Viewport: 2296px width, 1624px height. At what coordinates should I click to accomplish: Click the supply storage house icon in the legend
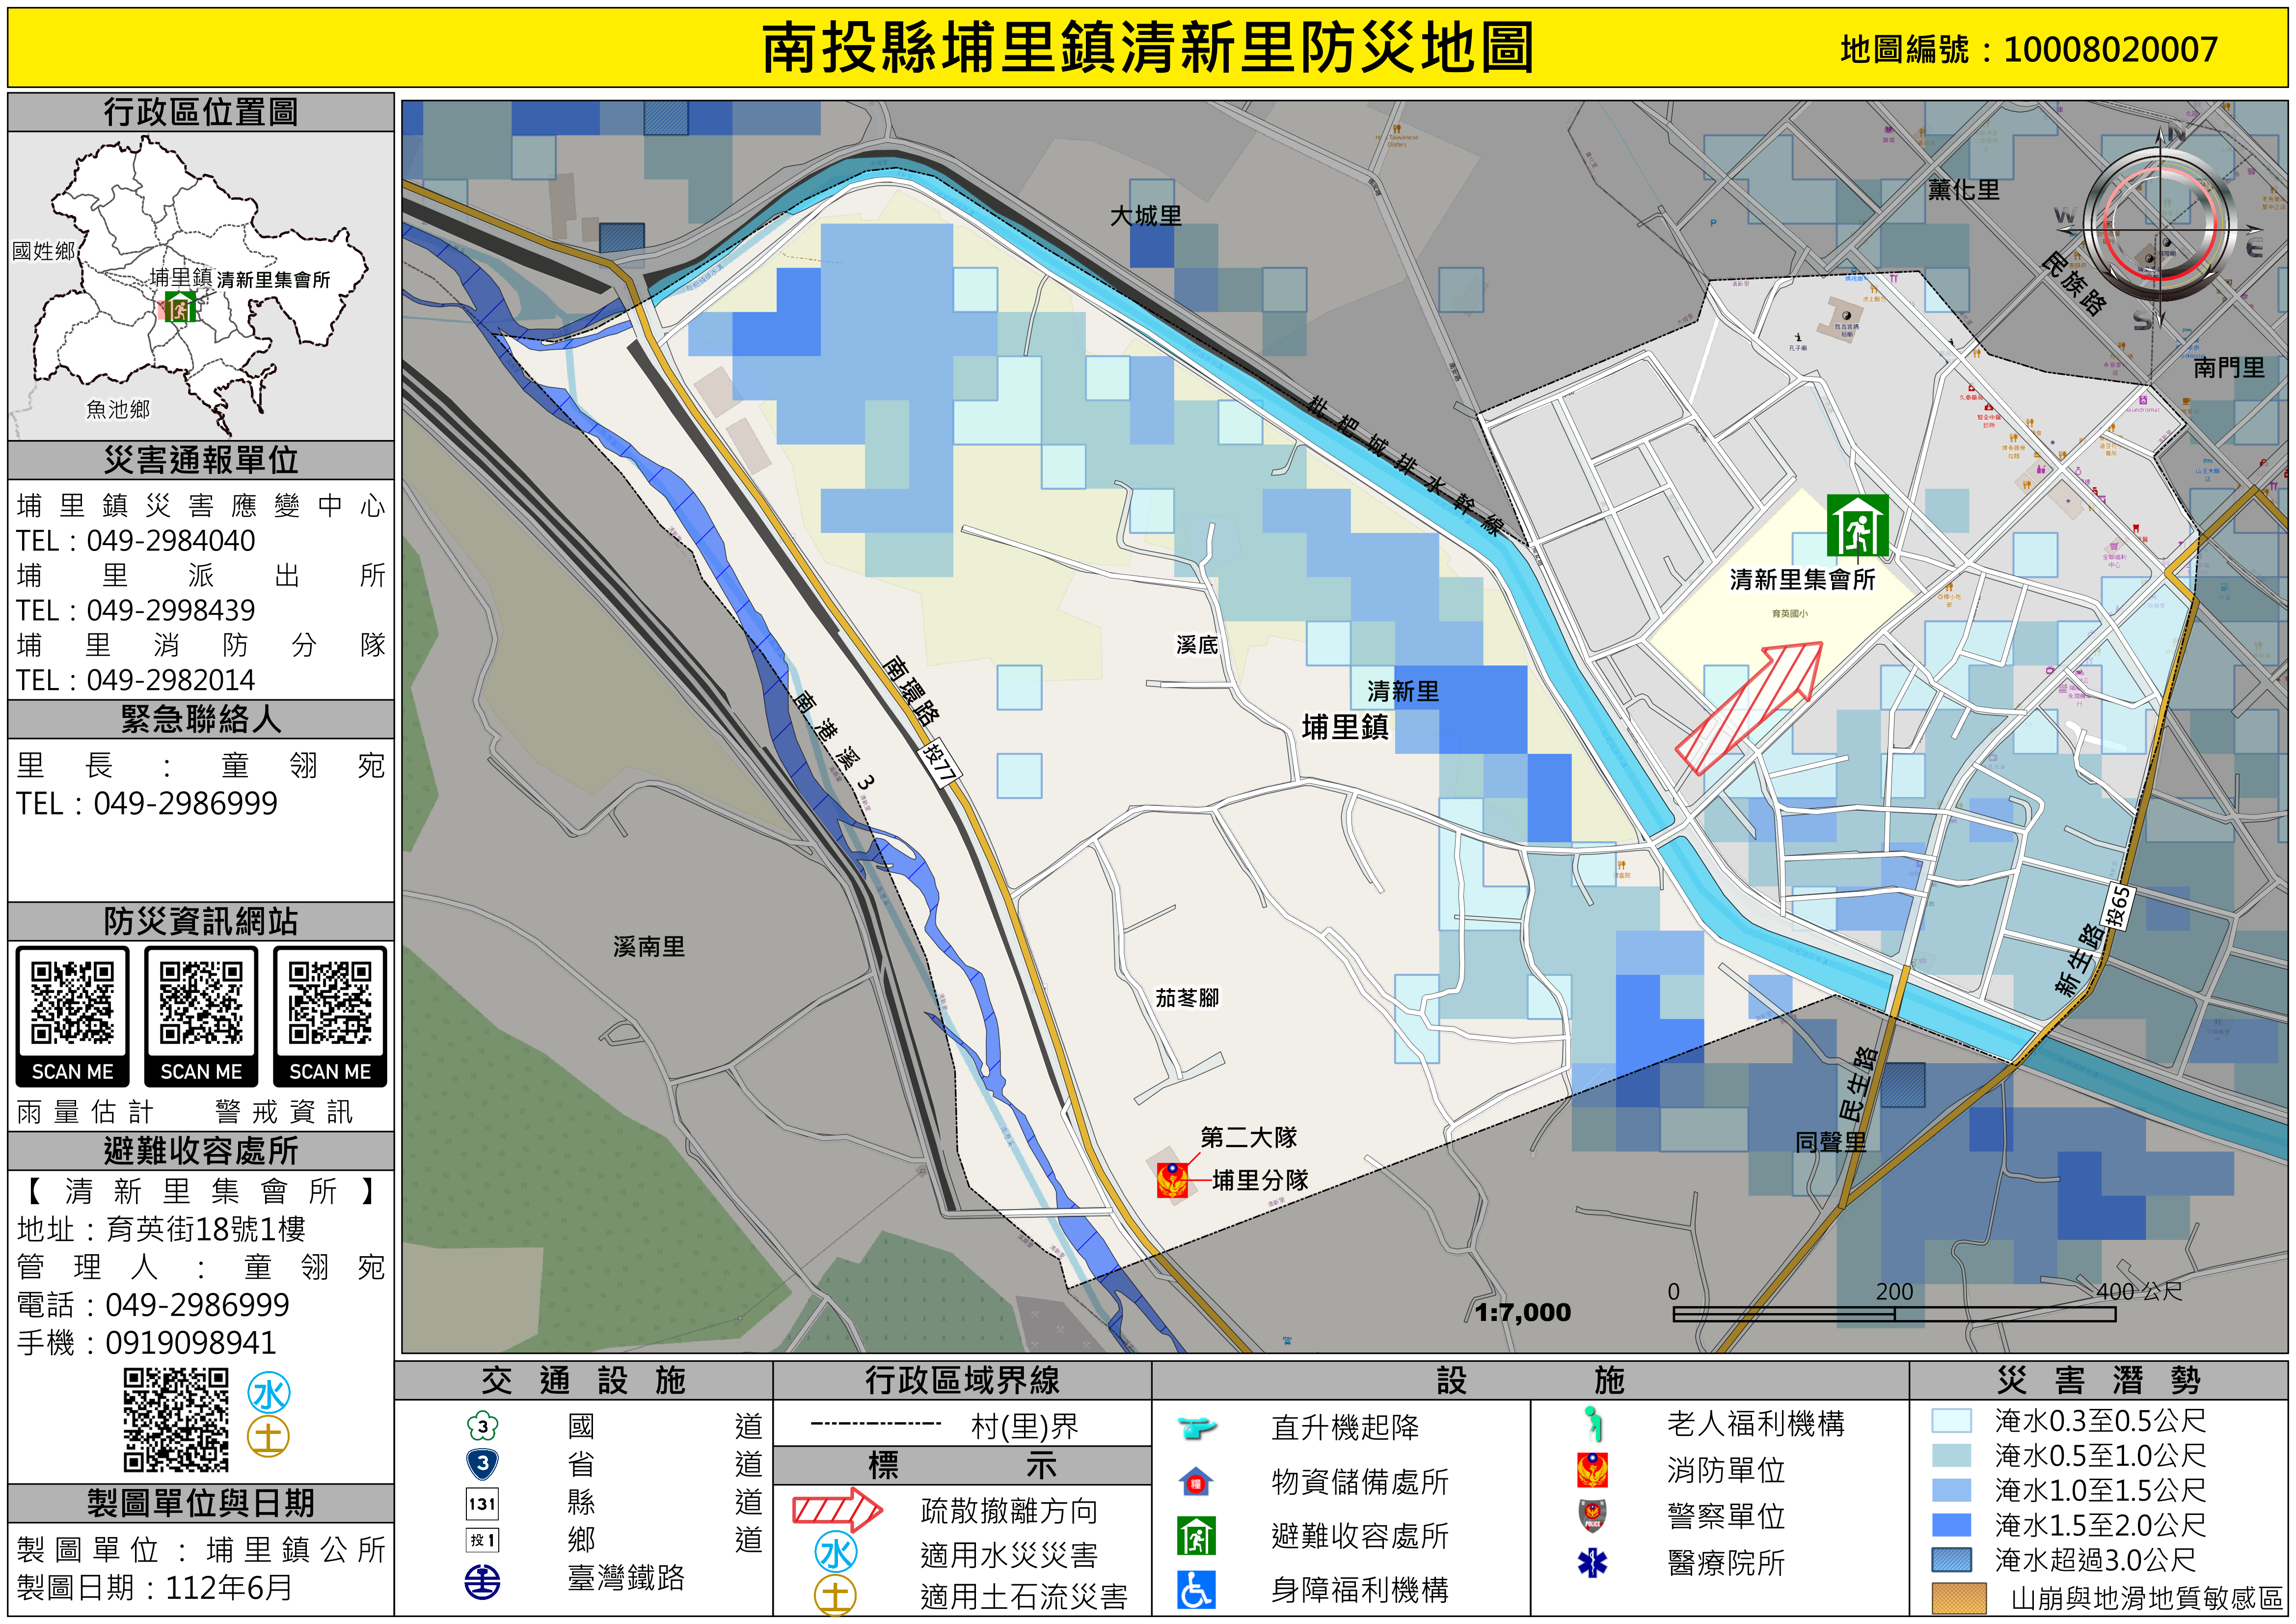(x=1196, y=1482)
